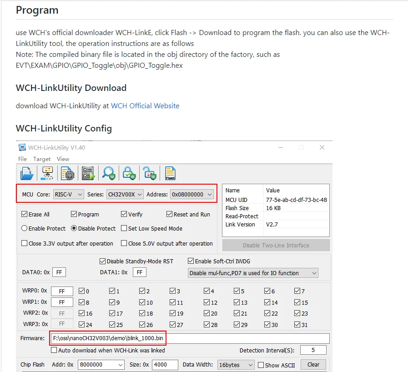408x372 pixels.
Task: Toggle the Erase All checkbox
Action: [x=25, y=214]
